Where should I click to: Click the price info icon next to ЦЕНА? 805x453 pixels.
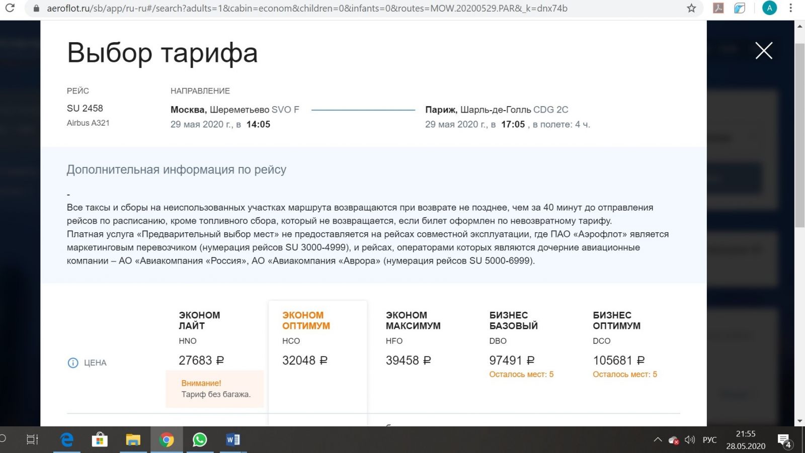pyautogui.click(x=73, y=363)
